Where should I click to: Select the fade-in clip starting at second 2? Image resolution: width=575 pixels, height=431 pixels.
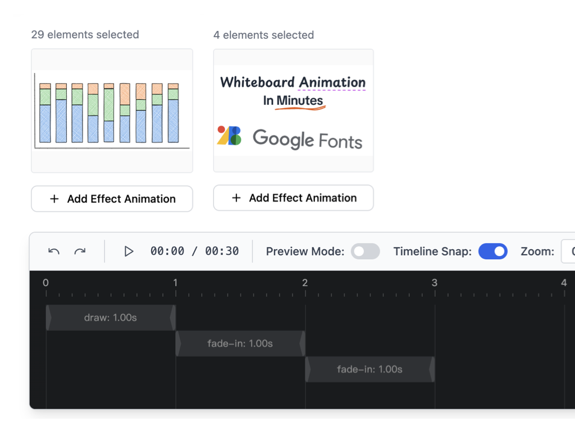pyautogui.click(x=369, y=369)
